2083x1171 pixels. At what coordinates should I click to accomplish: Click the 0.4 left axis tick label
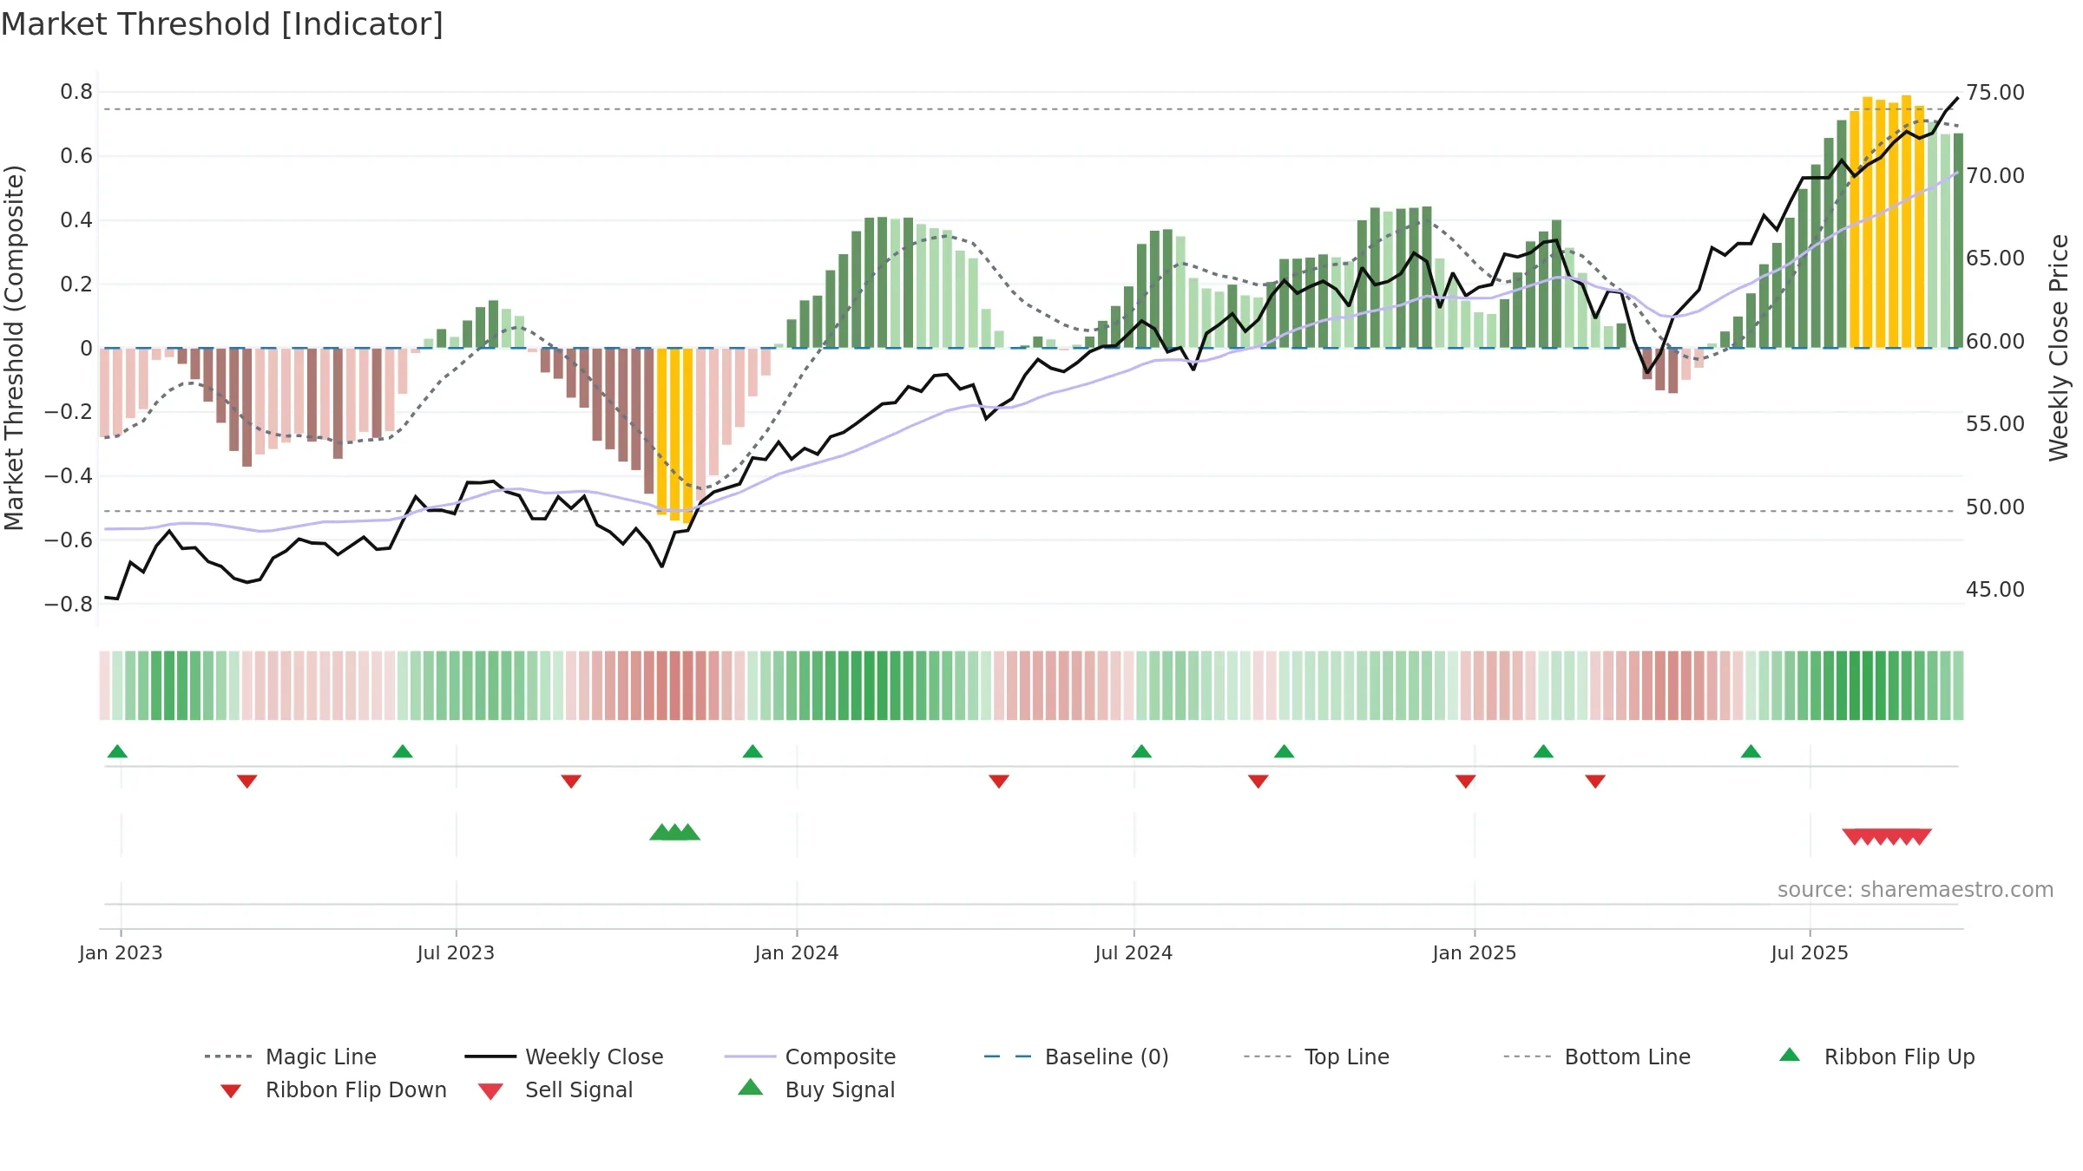[76, 220]
